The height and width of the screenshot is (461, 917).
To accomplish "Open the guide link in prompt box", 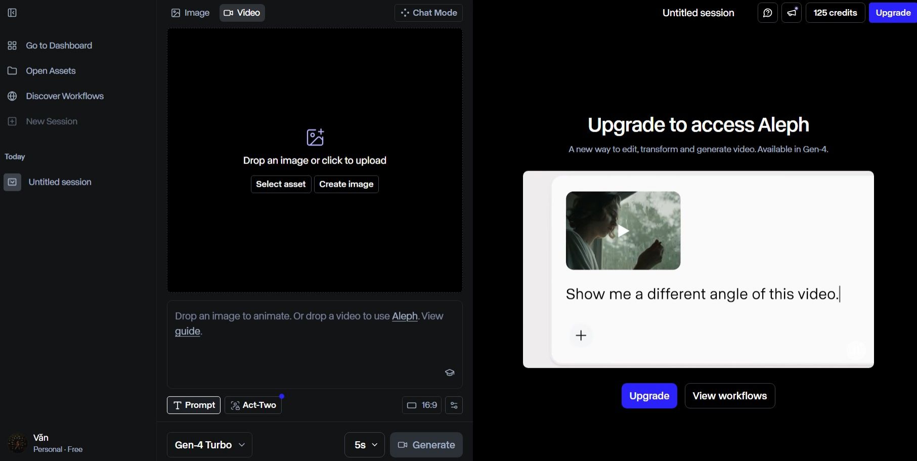I will point(188,331).
